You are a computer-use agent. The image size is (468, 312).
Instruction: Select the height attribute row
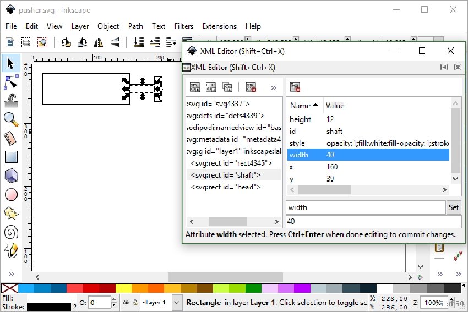[x=368, y=119]
